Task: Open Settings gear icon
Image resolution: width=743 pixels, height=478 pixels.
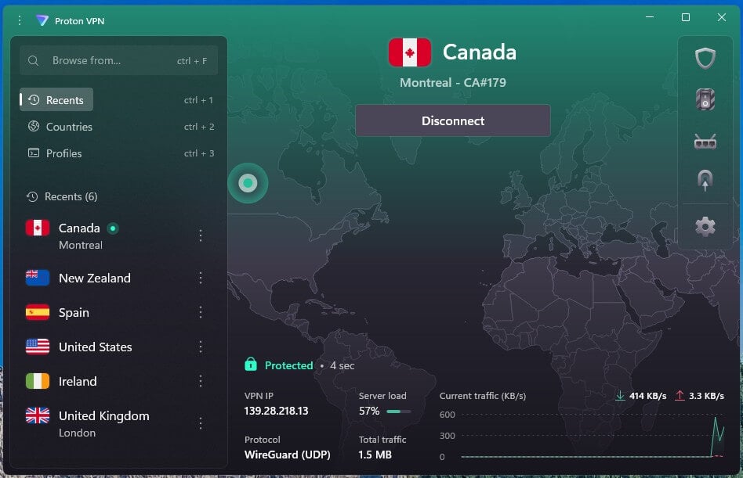Action: pyautogui.click(x=705, y=226)
